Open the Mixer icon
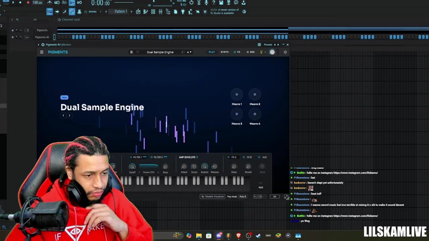 pos(160,12)
